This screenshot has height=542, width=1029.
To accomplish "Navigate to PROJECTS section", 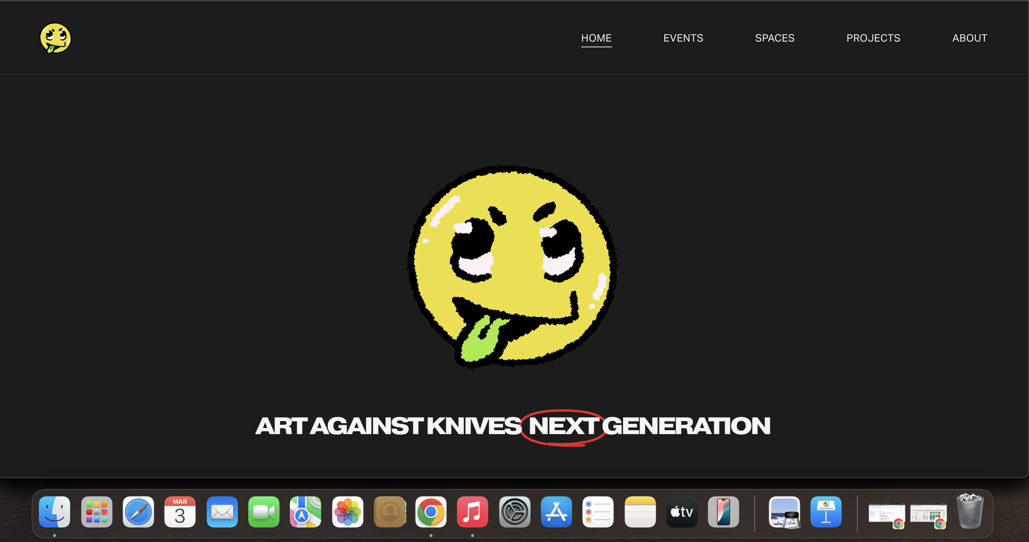I will [x=873, y=38].
